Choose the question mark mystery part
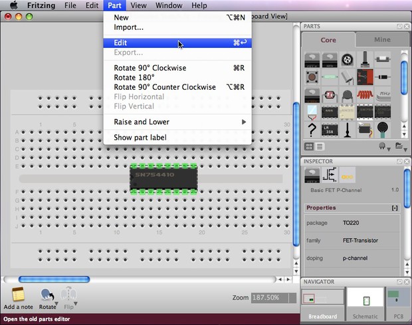Image resolution: width=412 pixels, height=325 pixels. [x=312, y=130]
